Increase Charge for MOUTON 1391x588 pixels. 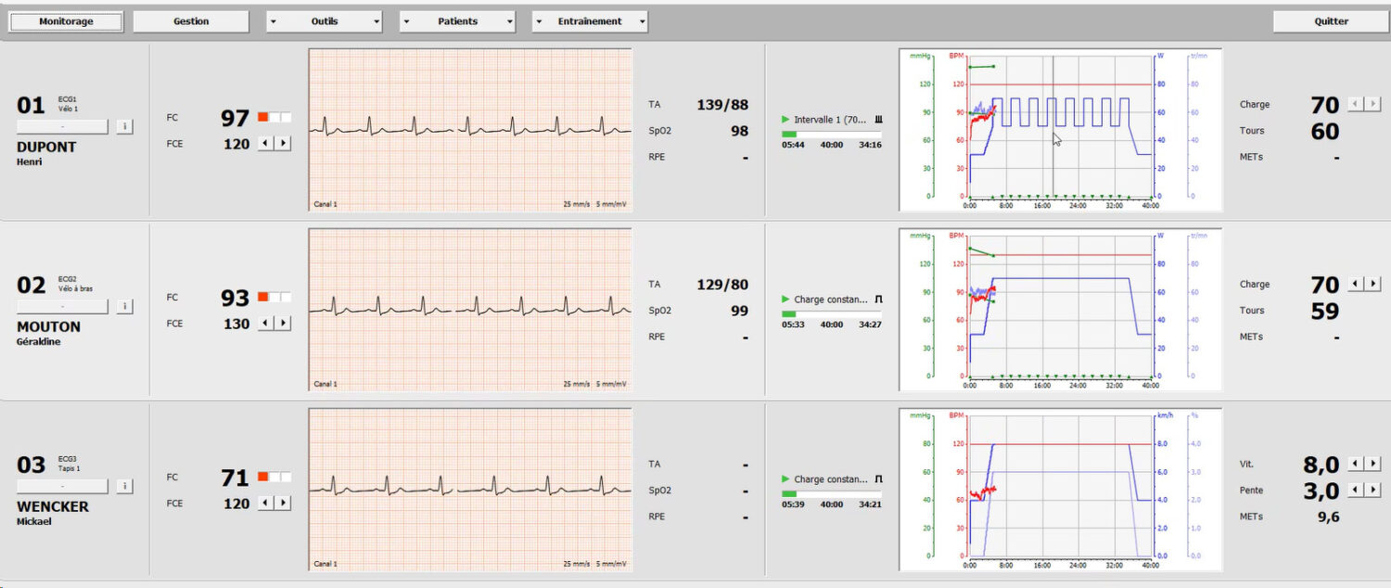tap(1372, 284)
